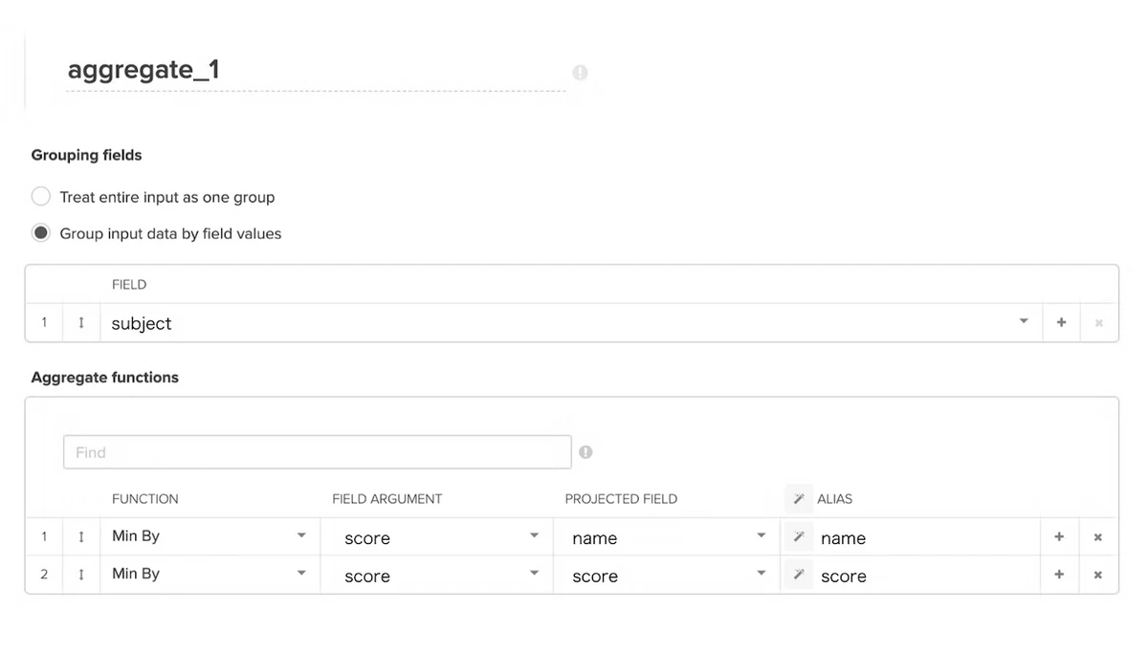Click the reorder handle of the subject row

(81, 323)
